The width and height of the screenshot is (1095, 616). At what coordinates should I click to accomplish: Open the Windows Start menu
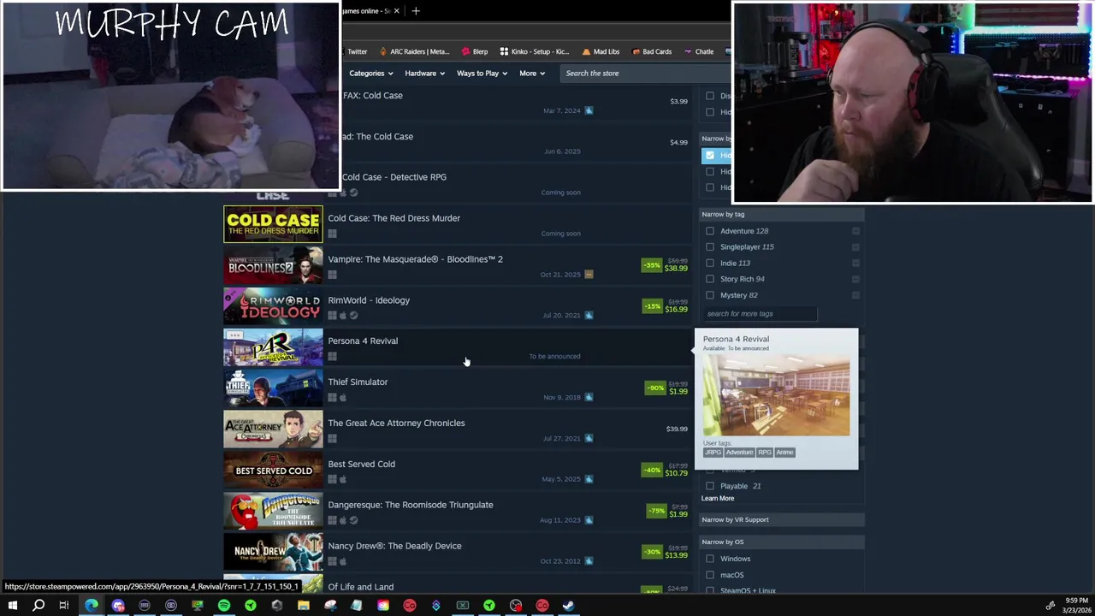click(x=12, y=606)
